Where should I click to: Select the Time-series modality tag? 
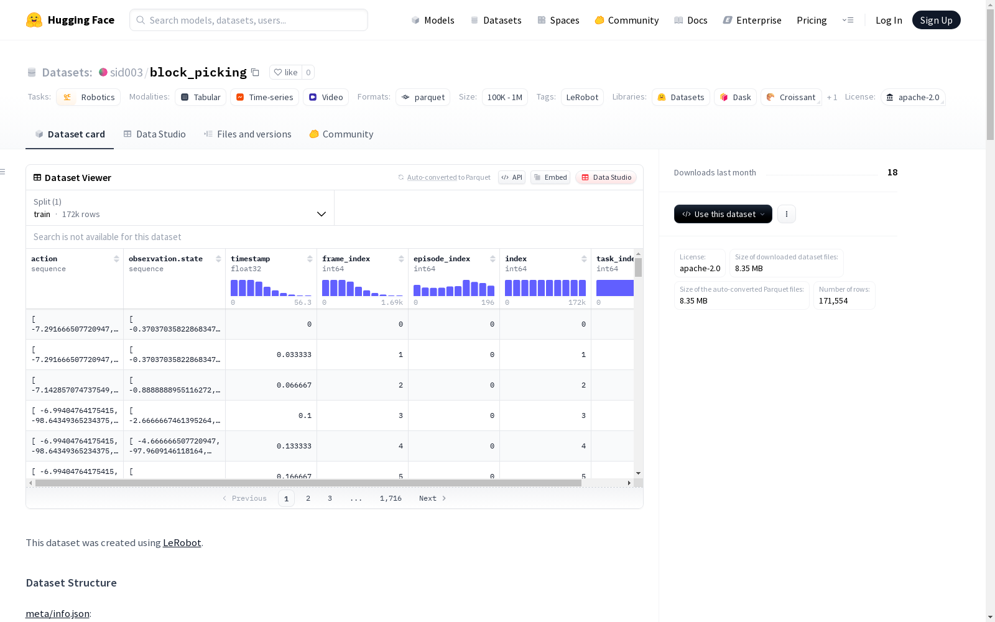click(264, 97)
